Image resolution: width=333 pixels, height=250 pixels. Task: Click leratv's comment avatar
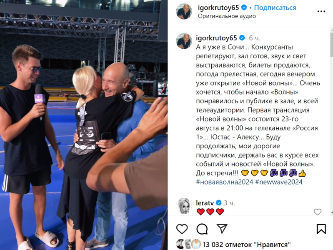(184, 206)
